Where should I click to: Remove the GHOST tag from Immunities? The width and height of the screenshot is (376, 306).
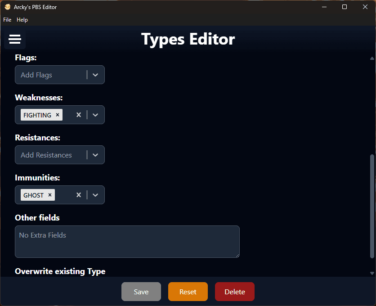click(50, 195)
